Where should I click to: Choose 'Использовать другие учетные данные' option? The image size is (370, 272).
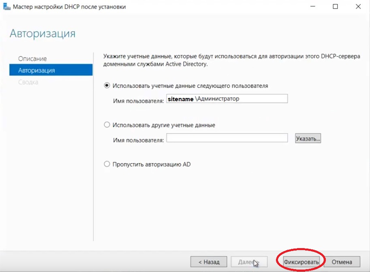coord(107,125)
